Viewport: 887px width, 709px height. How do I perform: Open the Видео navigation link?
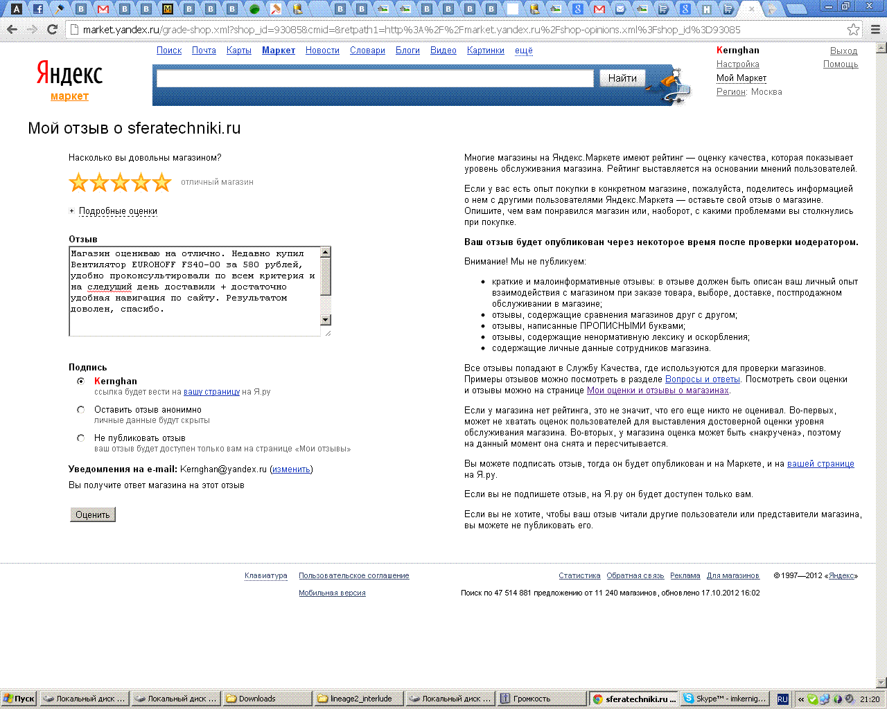tap(443, 51)
